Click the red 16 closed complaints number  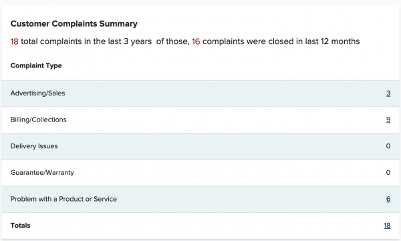(x=196, y=41)
